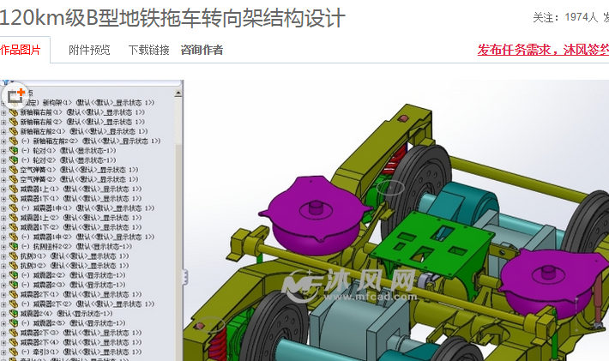Click the feature tree scroll-up arrow
The image size is (609, 361).
click(x=178, y=93)
